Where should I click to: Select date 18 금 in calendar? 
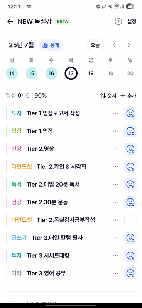pyautogui.click(x=91, y=74)
